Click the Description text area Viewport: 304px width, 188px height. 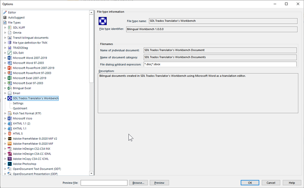[198, 93]
